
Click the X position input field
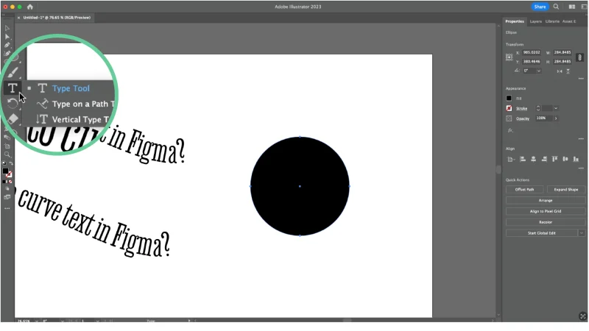532,52
